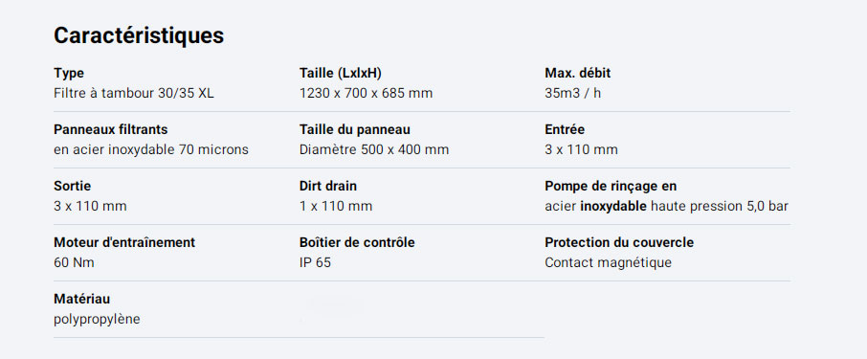Image resolution: width=867 pixels, height=359 pixels.
Task: Select the Entrée label
Action: pos(565,129)
